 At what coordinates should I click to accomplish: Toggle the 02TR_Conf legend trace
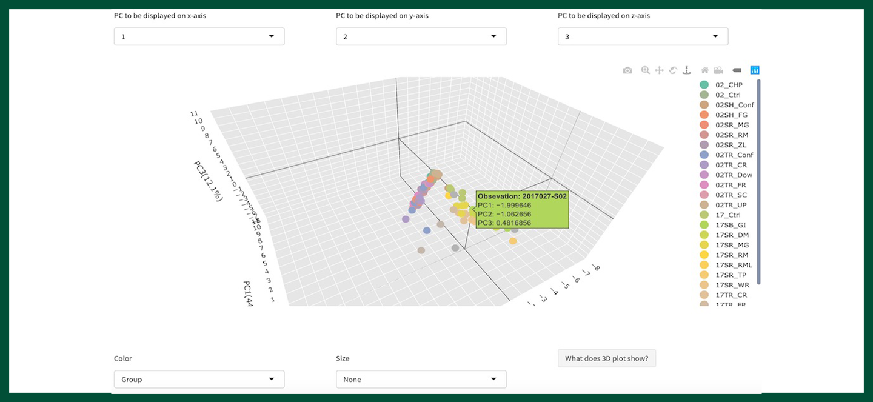[726, 155]
